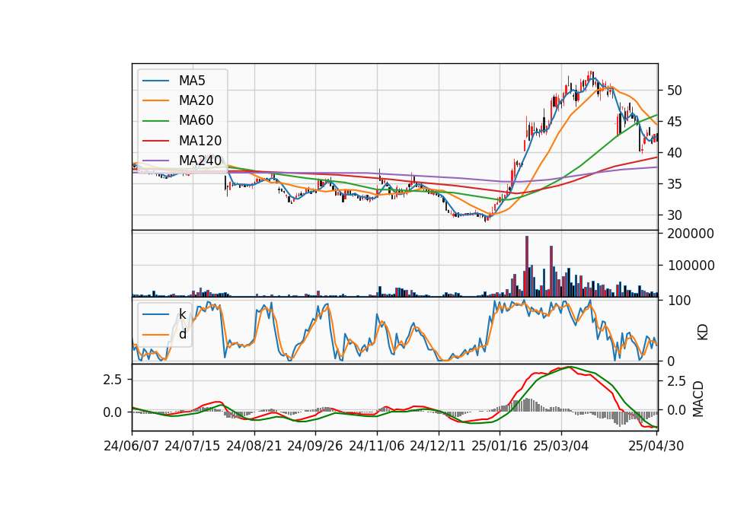Image resolution: width=731 pixels, height=525 pixels.
Task: Click the 24/12/11 date axis label
Action: pos(437,447)
